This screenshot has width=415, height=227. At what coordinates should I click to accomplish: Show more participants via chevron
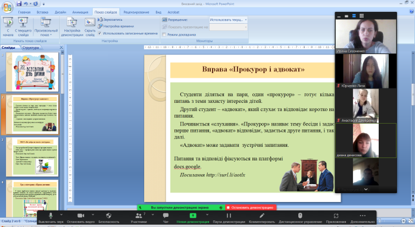pyautogui.click(x=366, y=189)
